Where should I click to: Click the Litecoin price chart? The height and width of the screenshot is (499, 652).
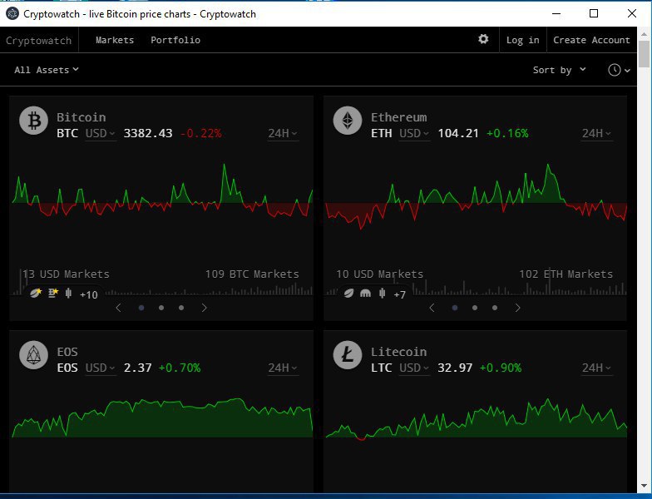click(476, 419)
